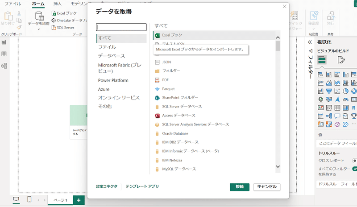Select the Azure map arrow visual
357x207 pixels.
337,99
